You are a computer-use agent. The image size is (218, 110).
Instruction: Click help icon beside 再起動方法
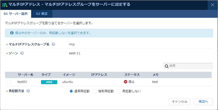coord(28,91)
